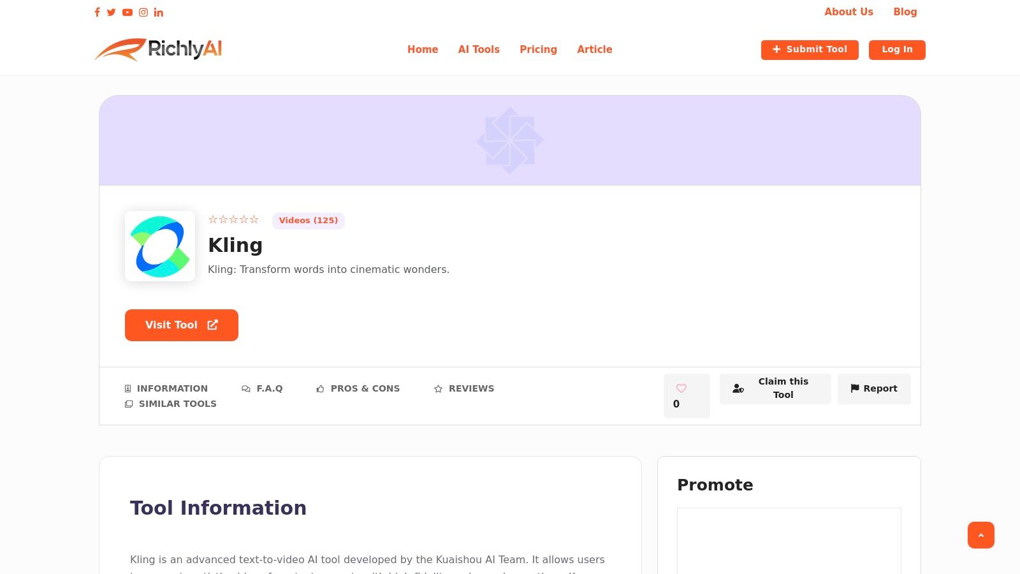Open the AI Tools menu item
1020x574 pixels.
point(479,50)
